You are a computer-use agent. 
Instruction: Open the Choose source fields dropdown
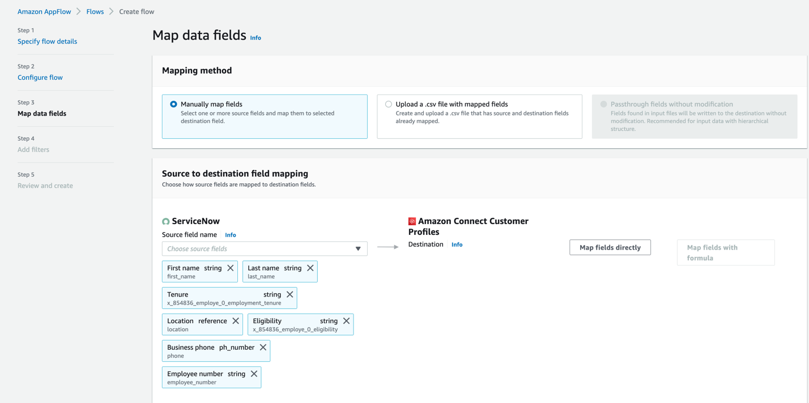pyautogui.click(x=265, y=249)
